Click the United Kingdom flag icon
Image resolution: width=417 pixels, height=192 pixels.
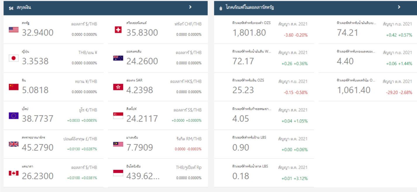(x=14, y=144)
